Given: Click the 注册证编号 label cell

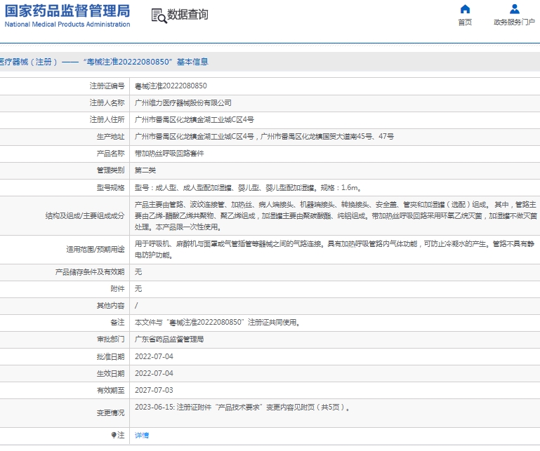Looking at the screenshot, I should (x=107, y=86).
